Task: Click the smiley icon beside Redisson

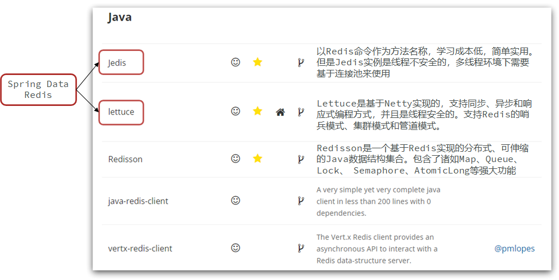Action: [x=236, y=159]
